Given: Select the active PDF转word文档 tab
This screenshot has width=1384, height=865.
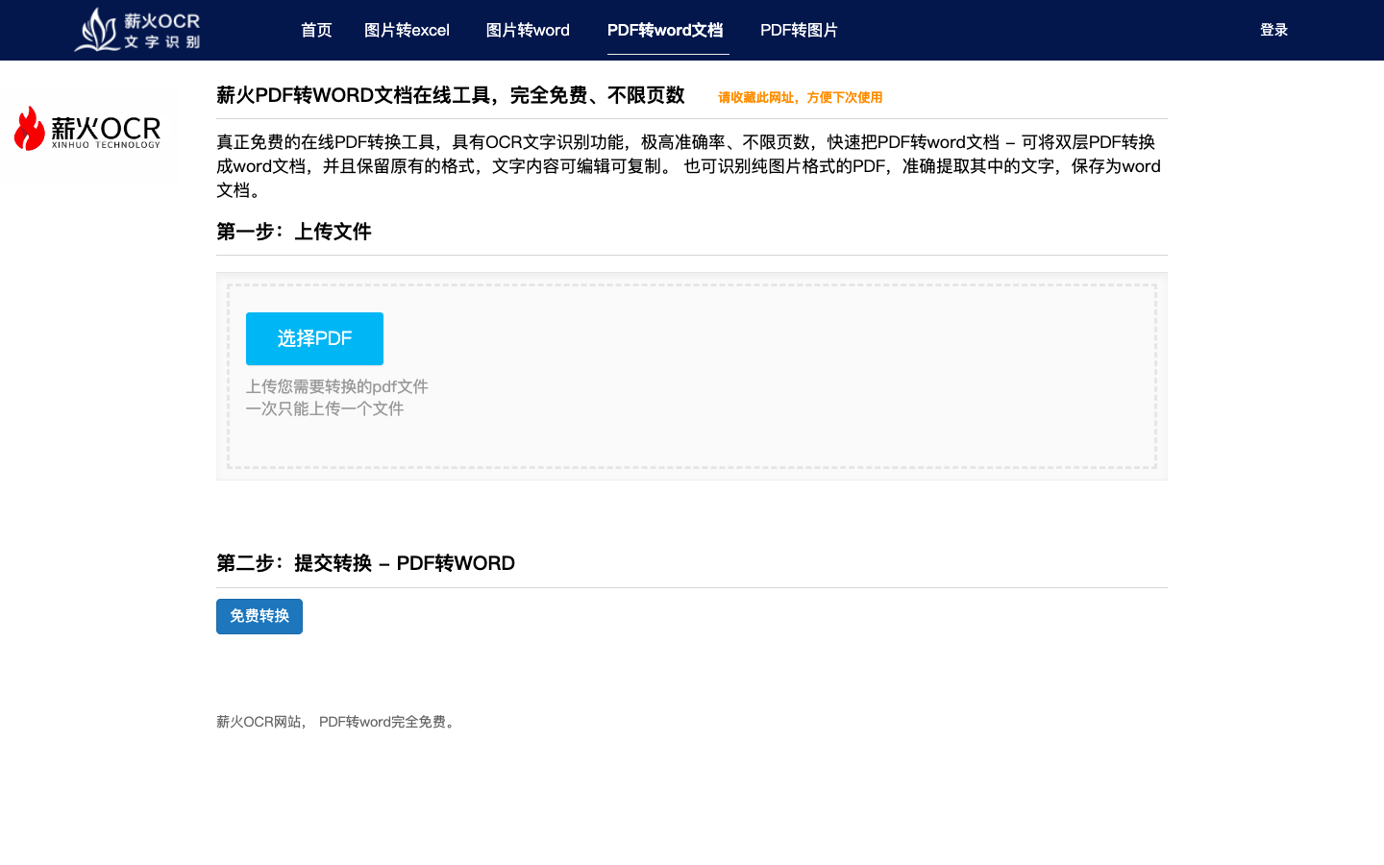Looking at the screenshot, I should point(667,30).
